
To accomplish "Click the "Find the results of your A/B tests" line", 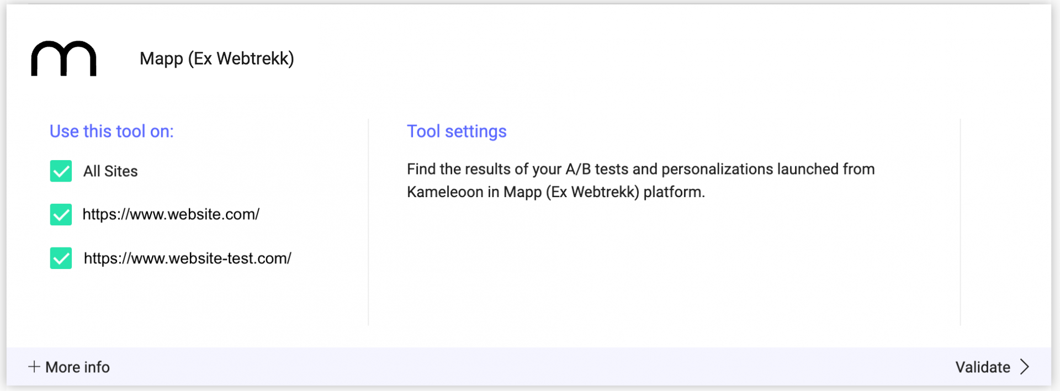I will [x=641, y=169].
